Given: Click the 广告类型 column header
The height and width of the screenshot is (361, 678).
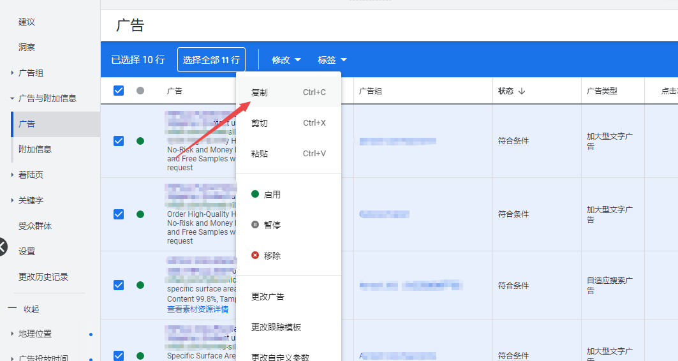Looking at the screenshot, I should click(x=602, y=91).
